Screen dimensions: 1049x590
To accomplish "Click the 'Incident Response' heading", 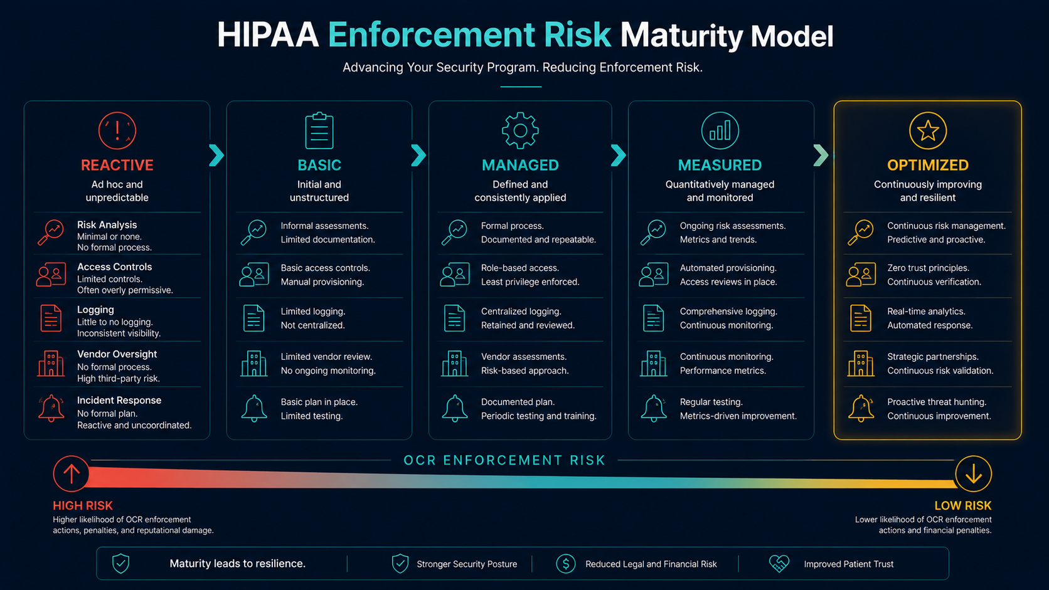I will [x=119, y=400].
